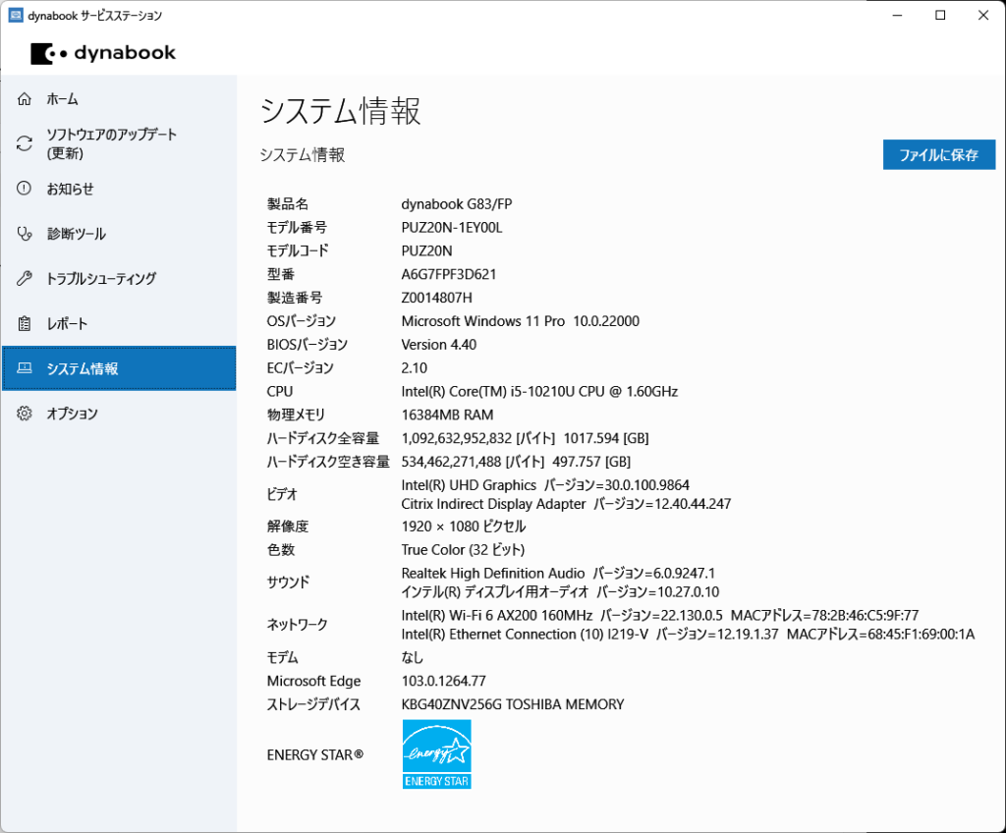Maximize the dynabook window
The image size is (1006, 833).
click(940, 16)
